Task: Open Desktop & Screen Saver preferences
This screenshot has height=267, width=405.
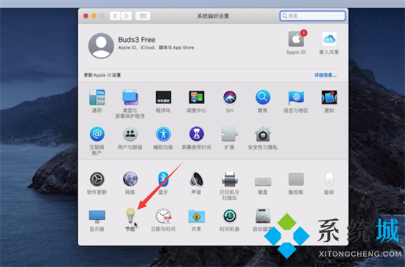Action: tap(130, 97)
